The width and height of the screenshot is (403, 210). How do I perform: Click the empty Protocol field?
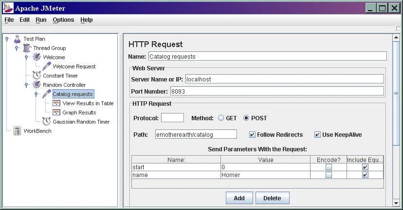[172, 118]
